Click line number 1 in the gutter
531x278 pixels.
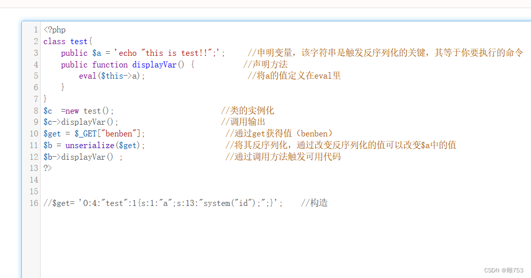tap(36, 30)
